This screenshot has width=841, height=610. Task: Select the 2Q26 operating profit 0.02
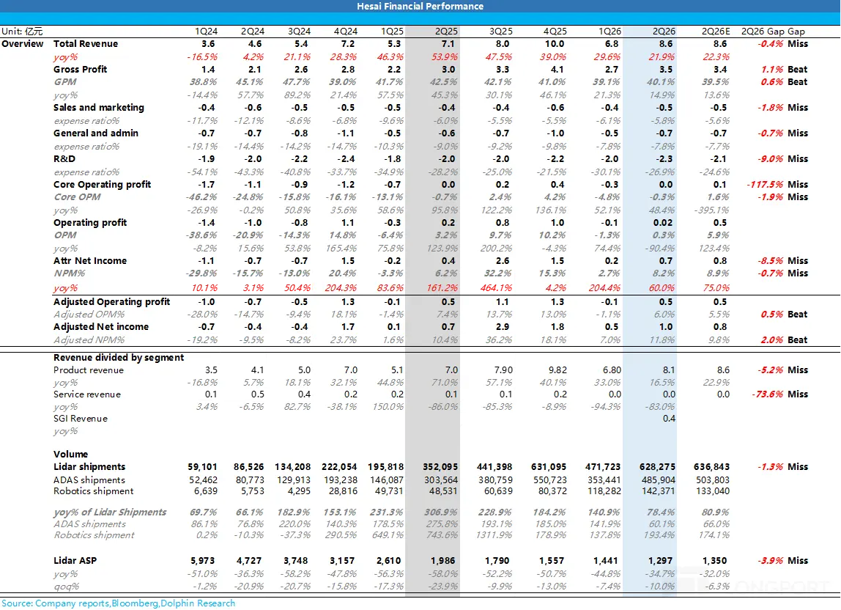coord(662,223)
